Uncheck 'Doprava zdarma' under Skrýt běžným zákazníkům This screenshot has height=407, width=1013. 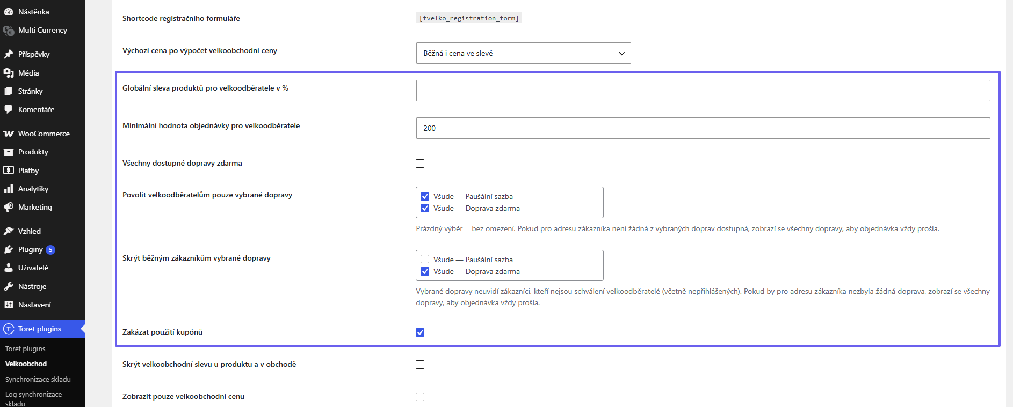click(425, 271)
